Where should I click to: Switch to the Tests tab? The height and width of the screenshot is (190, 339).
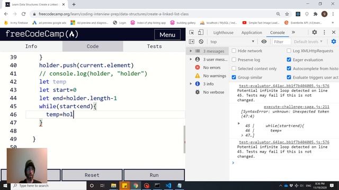click(x=154, y=46)
